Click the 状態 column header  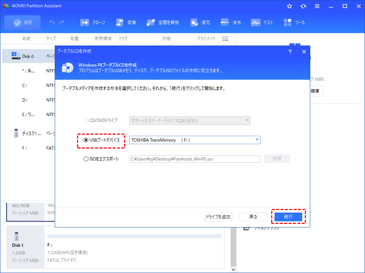click(x=166, y=39)
